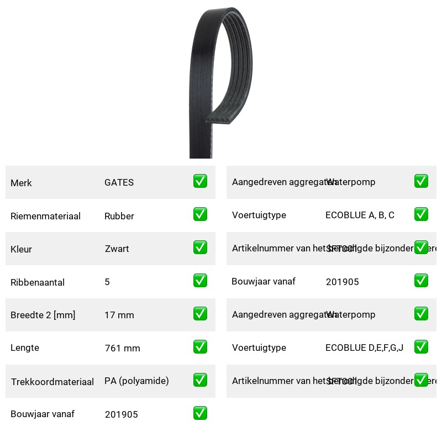Click the checkmark in the ECOBLUE A, B, C row
442x442 pixels.
click(421, 214)
